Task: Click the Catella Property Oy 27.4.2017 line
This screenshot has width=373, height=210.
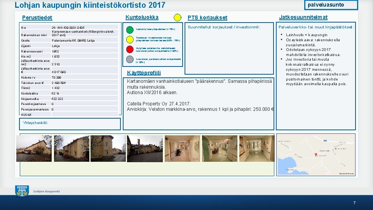Action: [x=159, y=104]
